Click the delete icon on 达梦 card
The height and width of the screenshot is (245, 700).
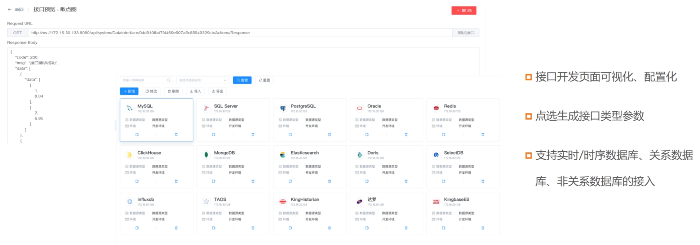pyautogui.click(x=406, y=228)
